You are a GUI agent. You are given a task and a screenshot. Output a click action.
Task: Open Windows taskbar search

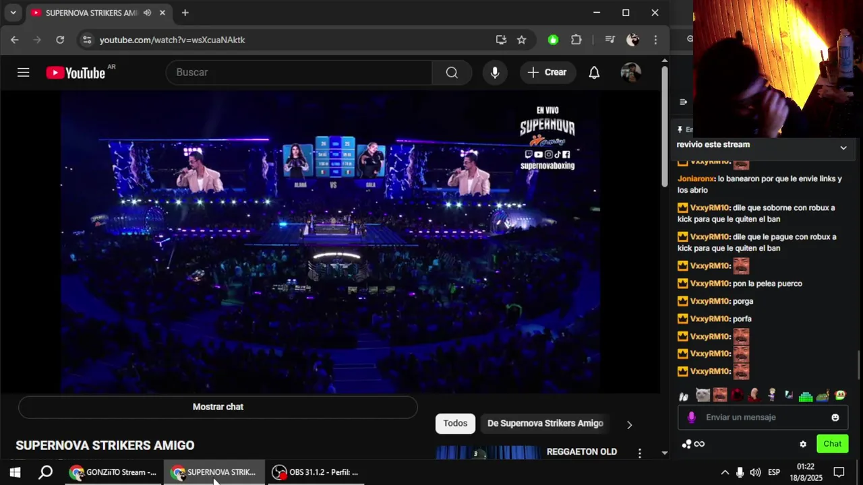pyautogui.click(x=45, y=472)
